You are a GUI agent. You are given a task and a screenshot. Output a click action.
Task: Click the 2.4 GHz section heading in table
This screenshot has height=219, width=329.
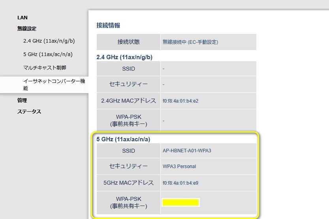coord(124,57)
